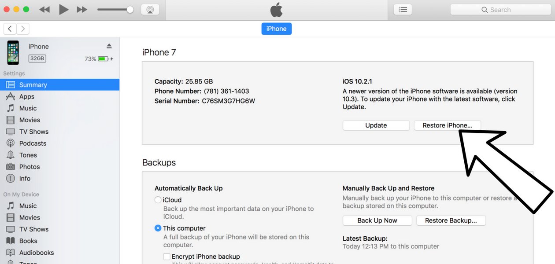Click the Back Up Now button
Image resolution: width=555 pixels, height=264 pixels.
point(377,220)
